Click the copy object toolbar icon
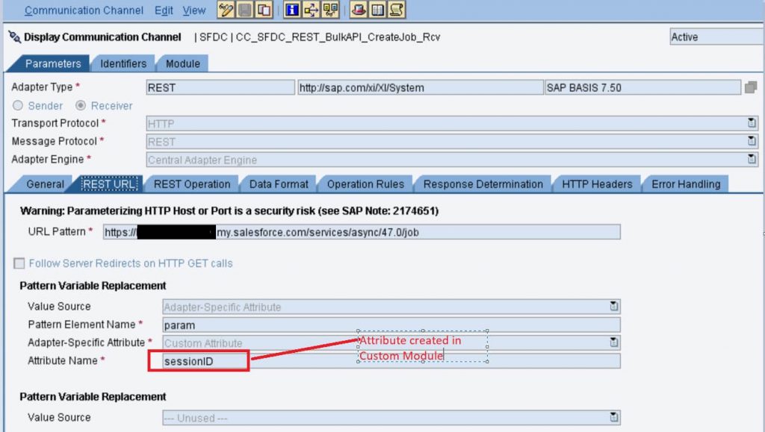Screen dimensions: 765x432 (x=264, y=10)
